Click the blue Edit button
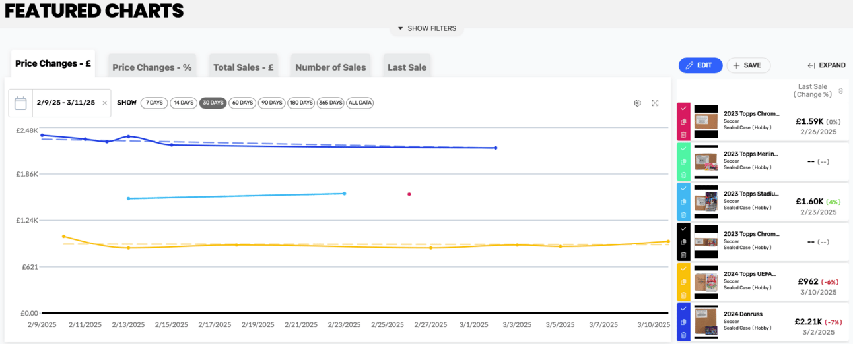 pos(700,65)
